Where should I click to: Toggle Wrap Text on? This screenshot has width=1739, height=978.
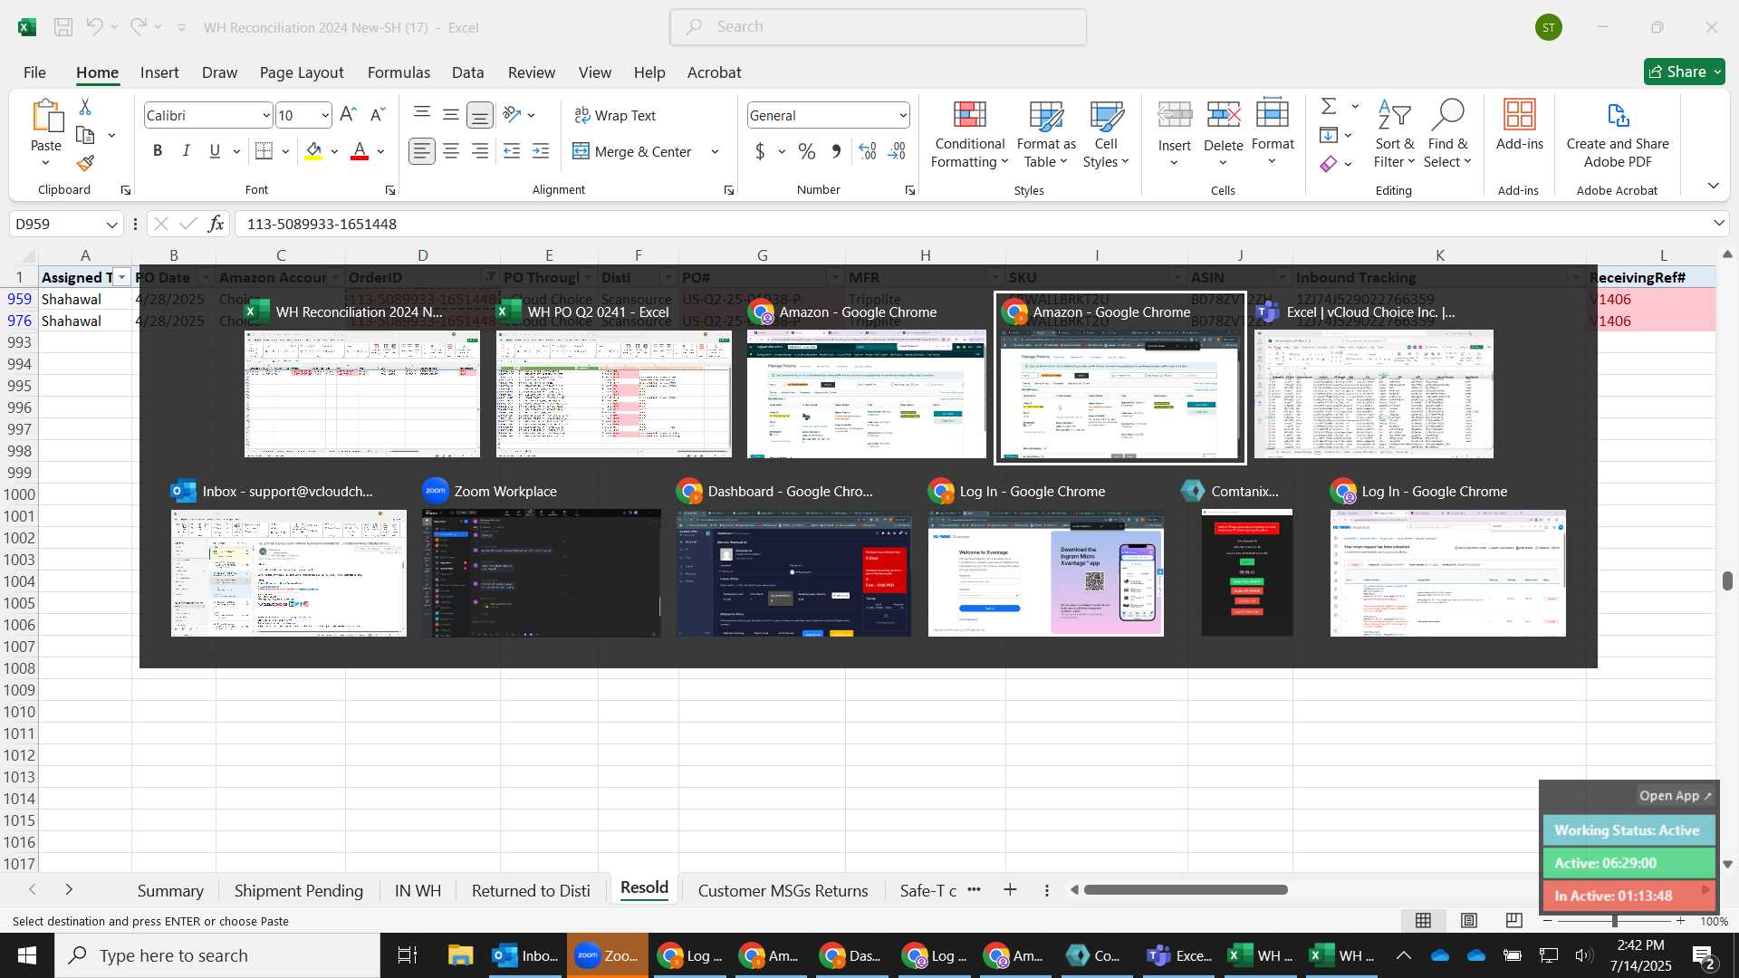coord(615,115)
